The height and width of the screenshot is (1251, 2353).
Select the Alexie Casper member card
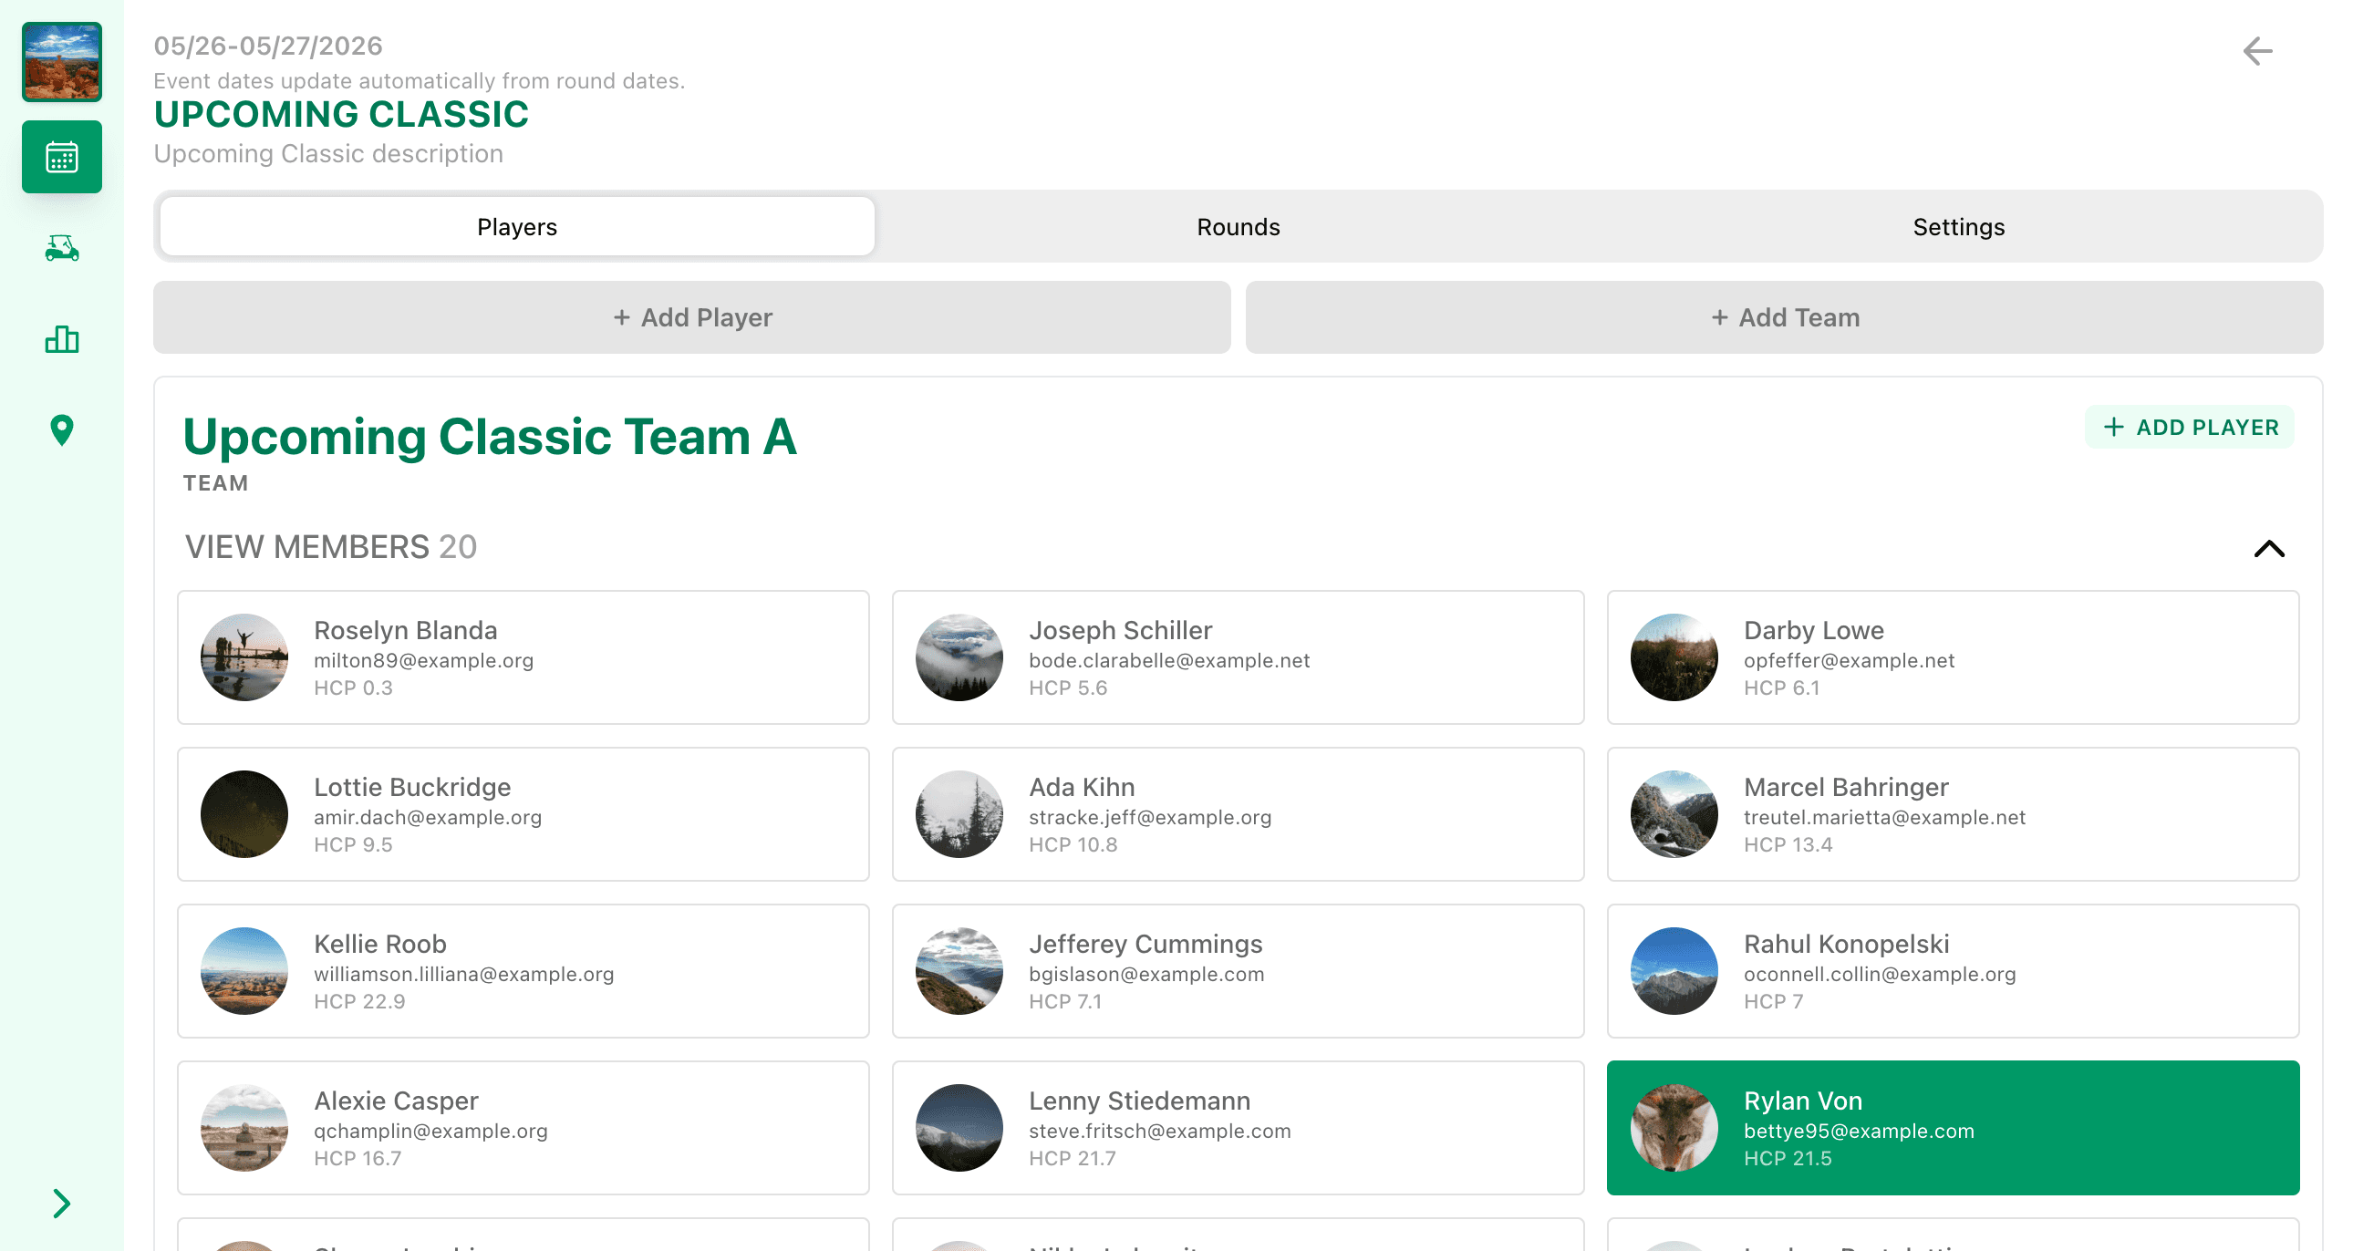[x=523, y=1129]
